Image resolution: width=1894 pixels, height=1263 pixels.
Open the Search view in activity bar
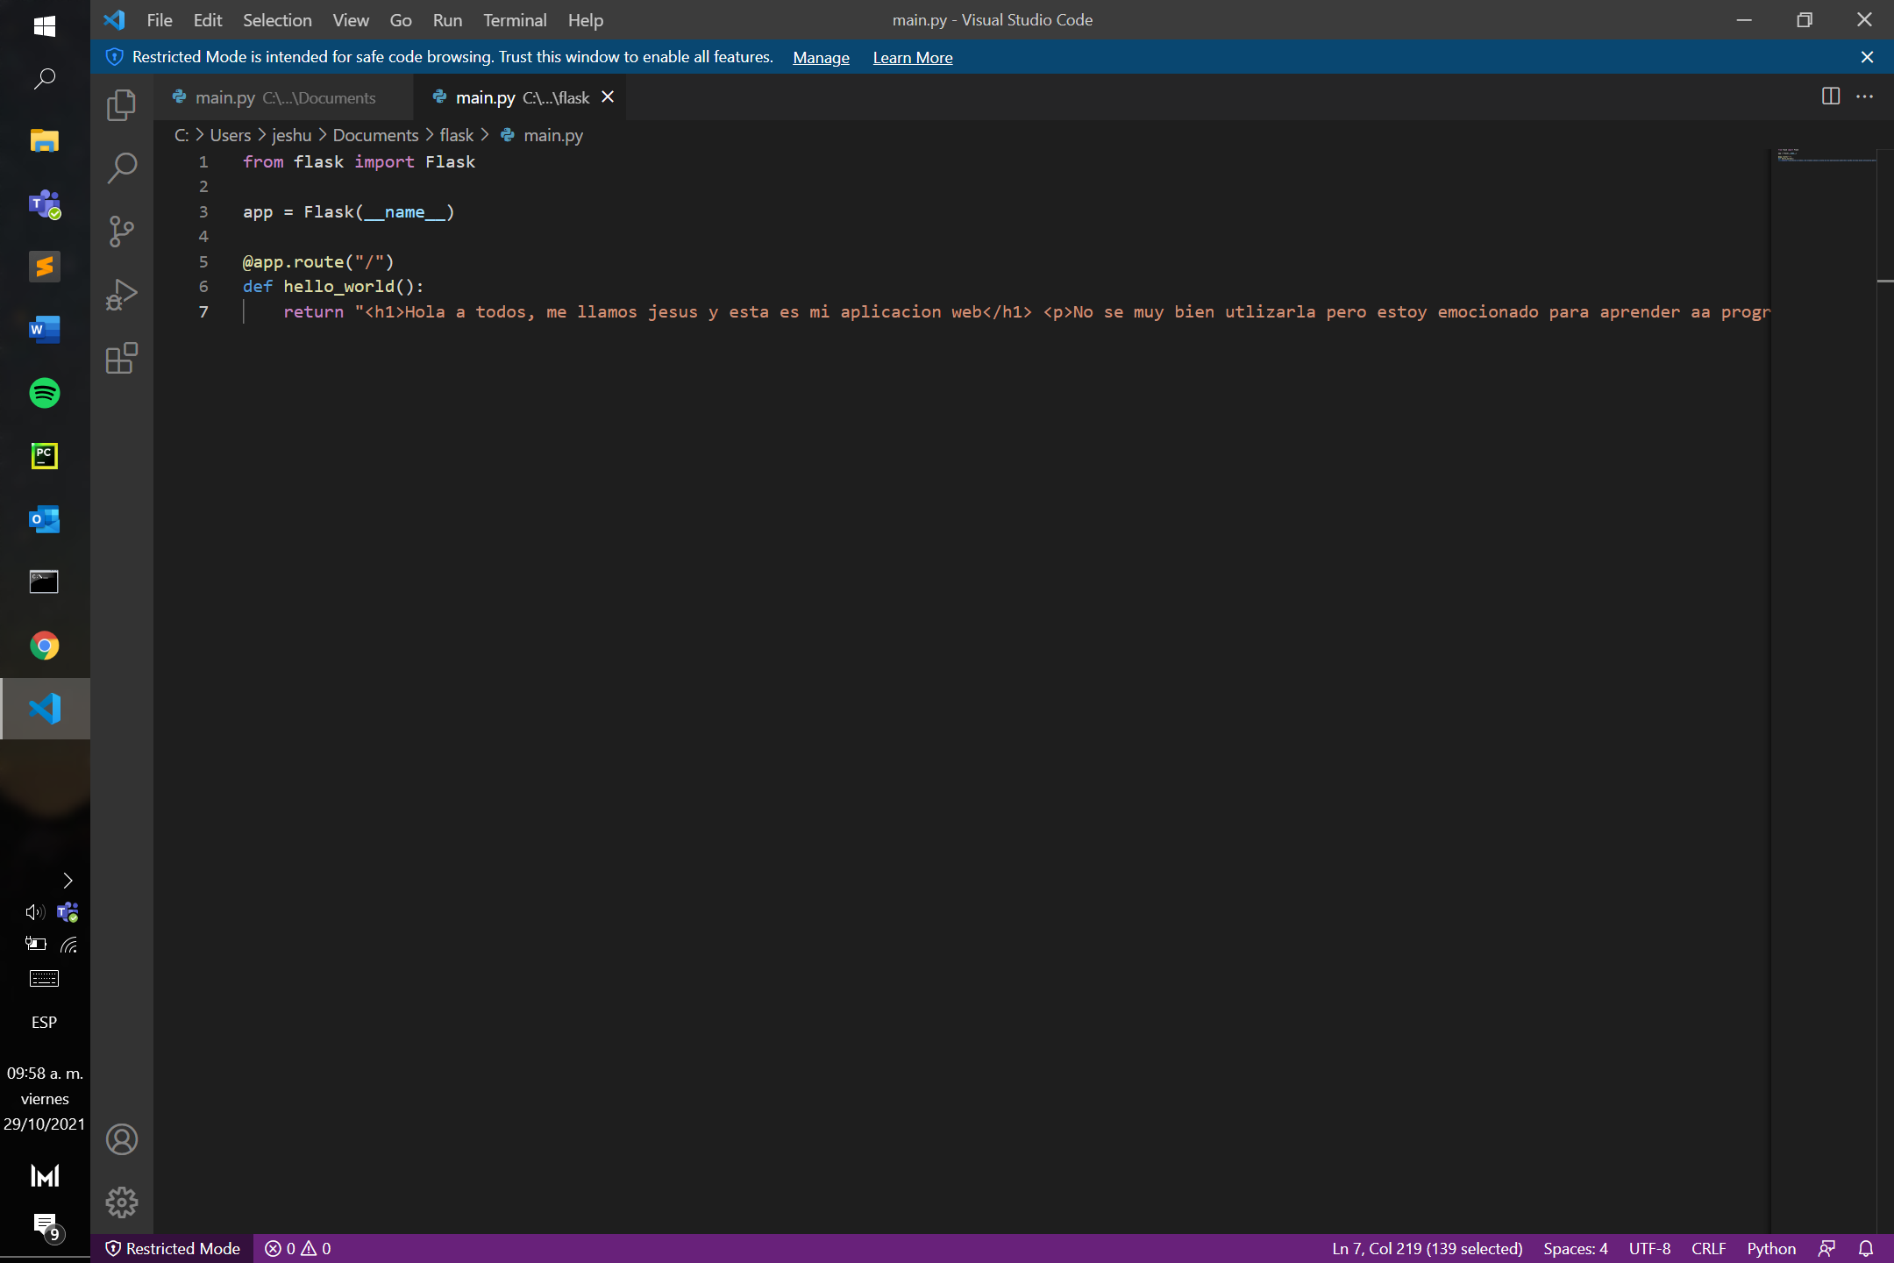coord(121,168)
